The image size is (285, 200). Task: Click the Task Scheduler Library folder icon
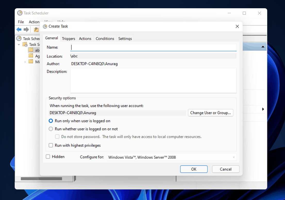coord(25,44)
